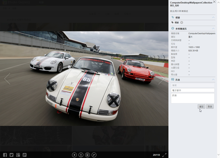Delete the photo with trash icon
Screen dimensions: 220x158
(x=87, y=155)
